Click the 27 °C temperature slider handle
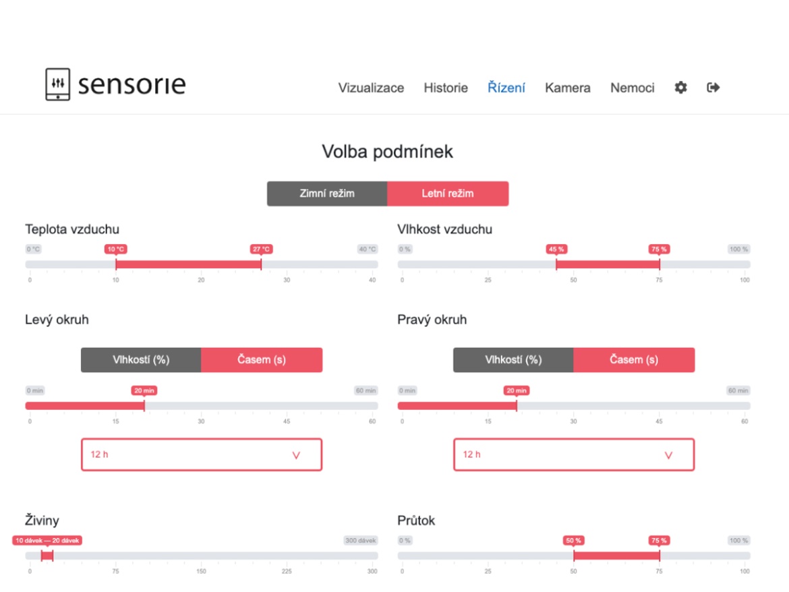Screen dimensions: 789x592 (261, 264)
